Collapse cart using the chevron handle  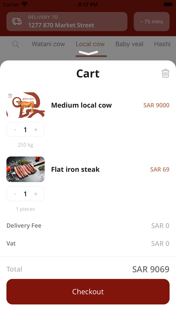point(88,53)
